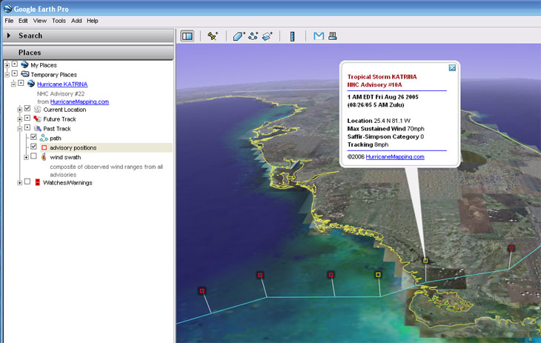Click the Past Track icon
The height and width of the screenshot is (343, 541).
[38, 128]
